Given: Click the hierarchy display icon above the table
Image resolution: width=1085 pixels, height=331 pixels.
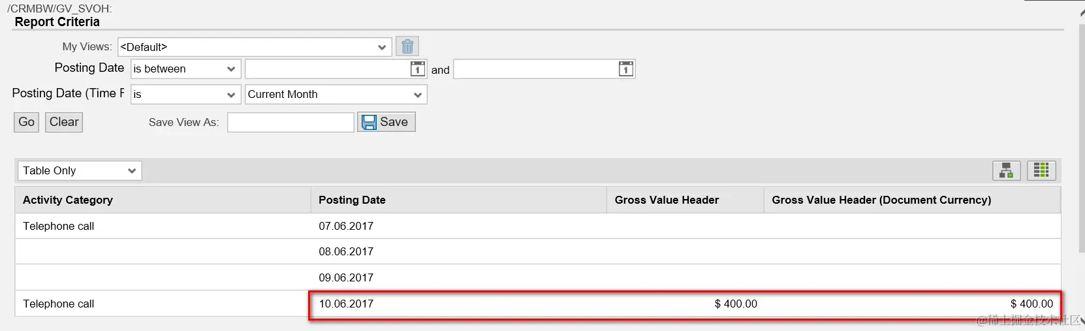Looking at the screenshot, I should click(x=1006, y=170).
